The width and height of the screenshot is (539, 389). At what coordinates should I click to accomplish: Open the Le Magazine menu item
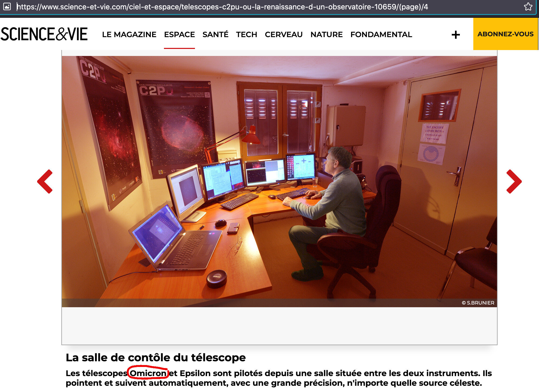point(129,34)
